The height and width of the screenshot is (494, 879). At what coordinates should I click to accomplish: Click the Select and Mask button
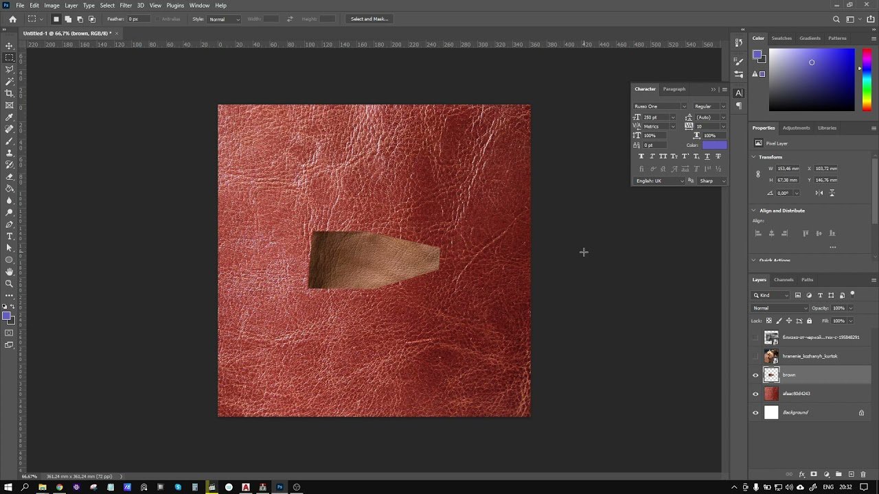click(369, 19)
